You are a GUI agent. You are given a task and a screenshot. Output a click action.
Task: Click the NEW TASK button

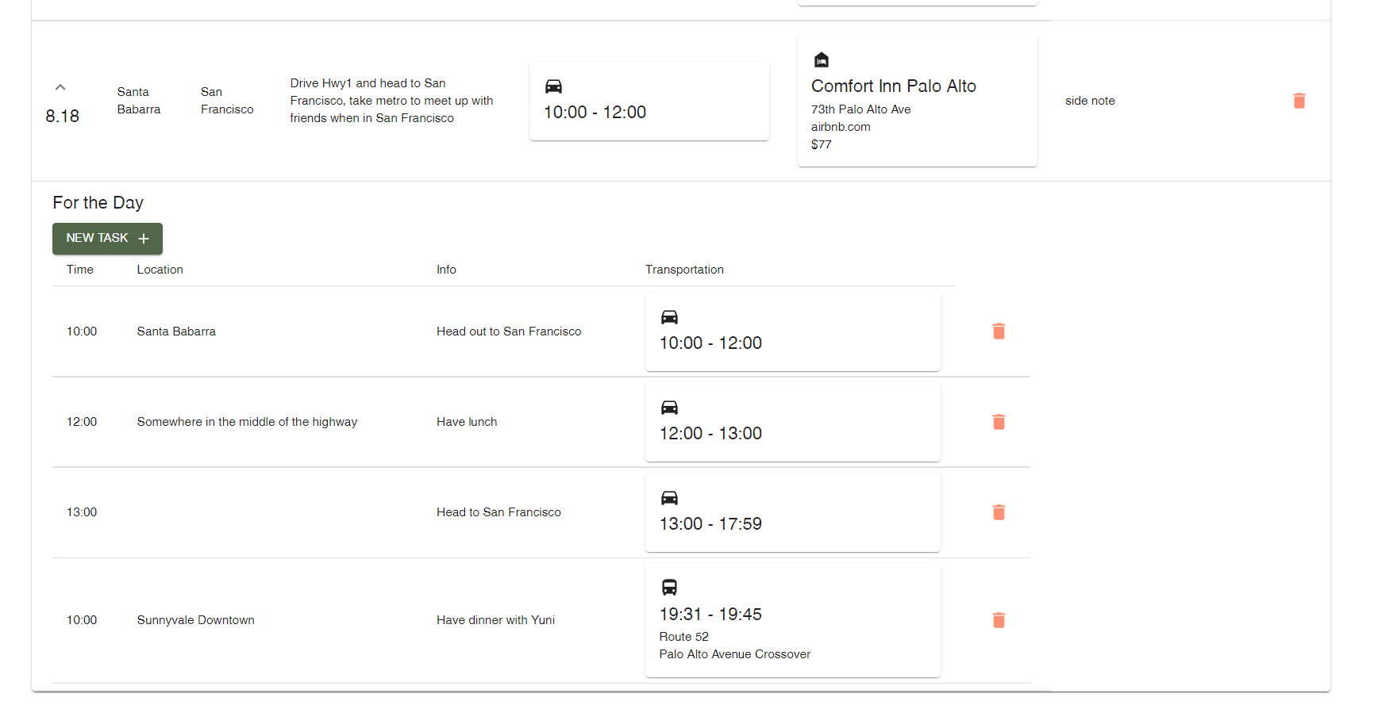click(107, 239)
